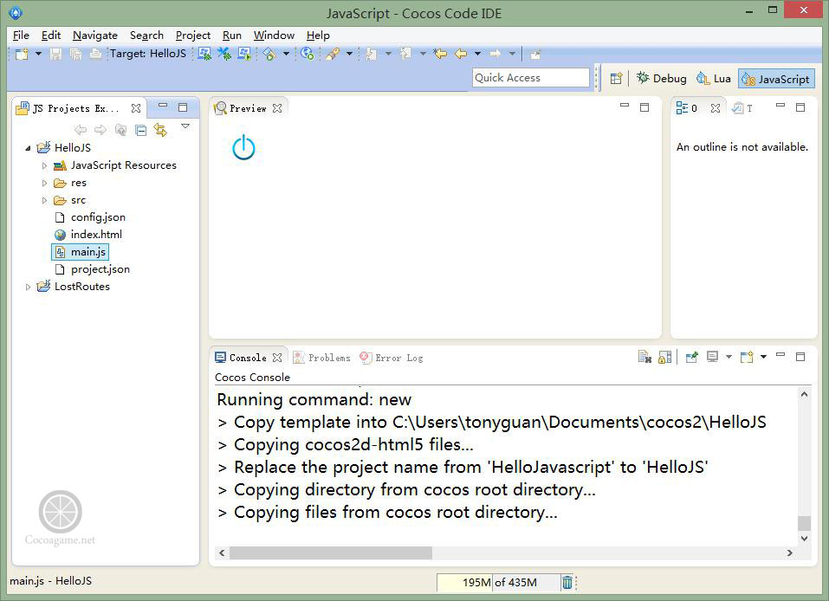This screenshot has width=829, height=601.
Task: Click the trash garbage collector icon
Action: pyautogui.click(x=567, y=583)
